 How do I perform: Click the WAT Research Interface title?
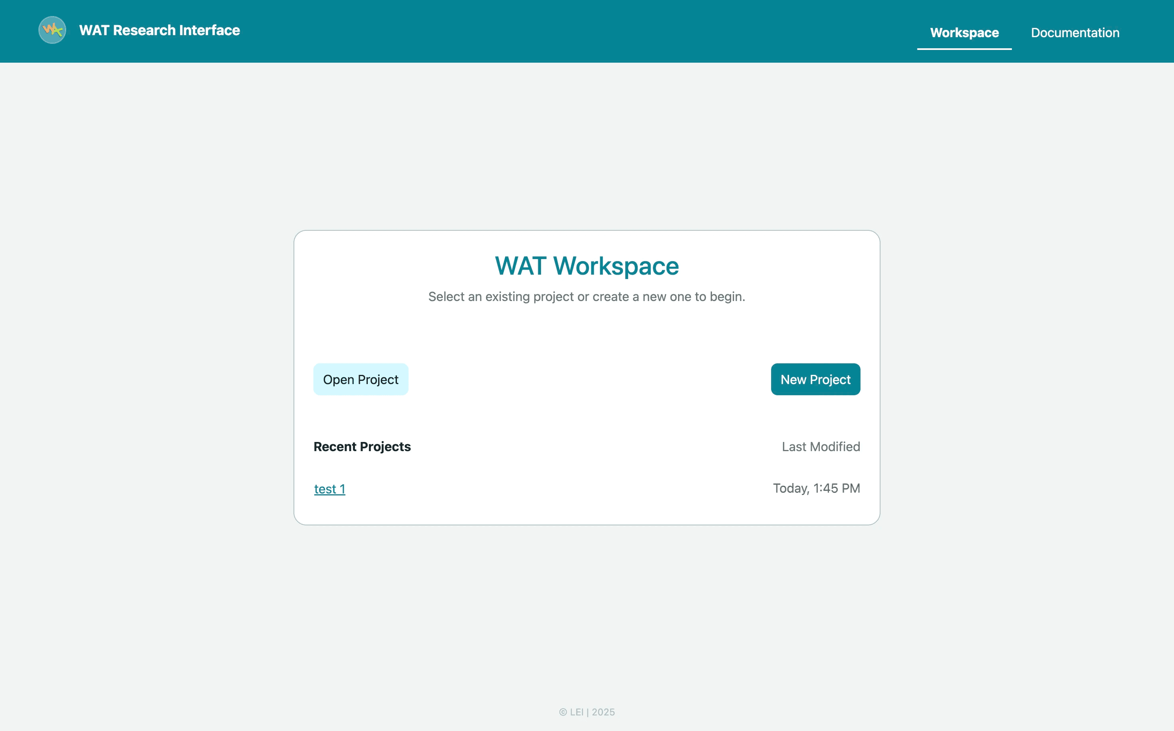(x=159, y=30)
